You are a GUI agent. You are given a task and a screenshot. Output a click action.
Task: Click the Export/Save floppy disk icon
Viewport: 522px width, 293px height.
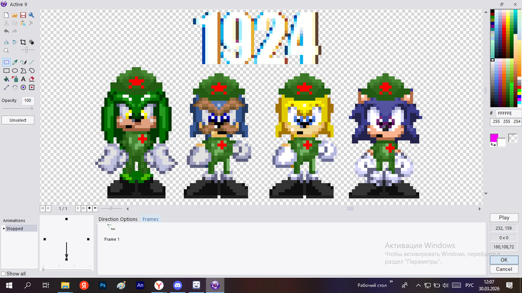tap(23, 15)
